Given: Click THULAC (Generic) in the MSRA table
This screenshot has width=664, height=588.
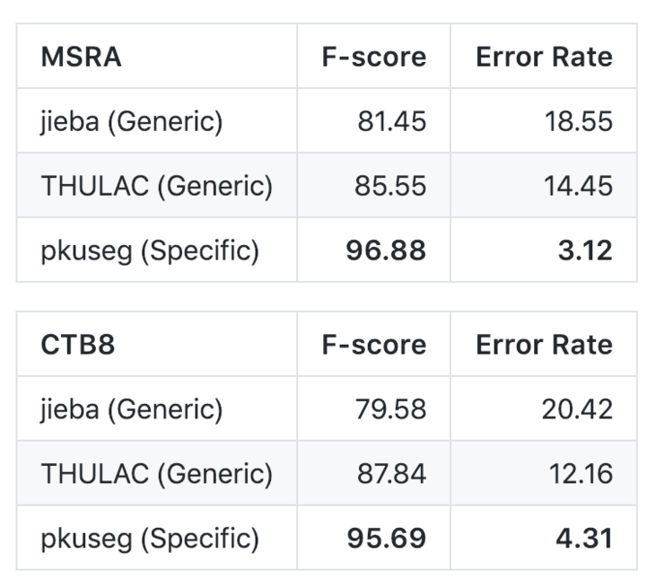Looking at the screenshot, I should [156, 186].
